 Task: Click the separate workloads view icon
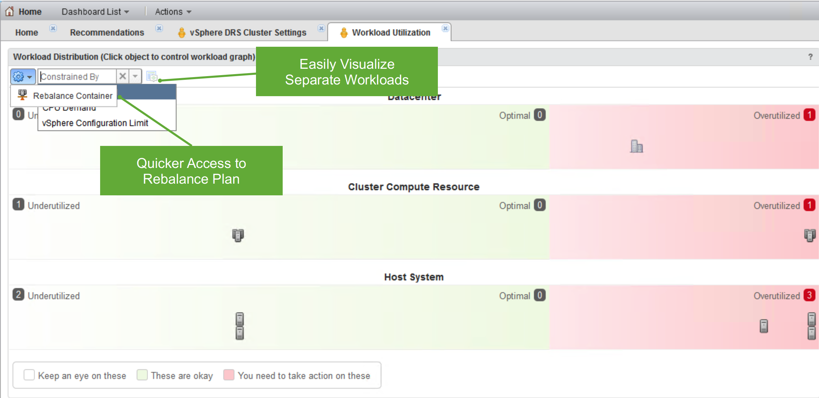(x=152, y=76)
